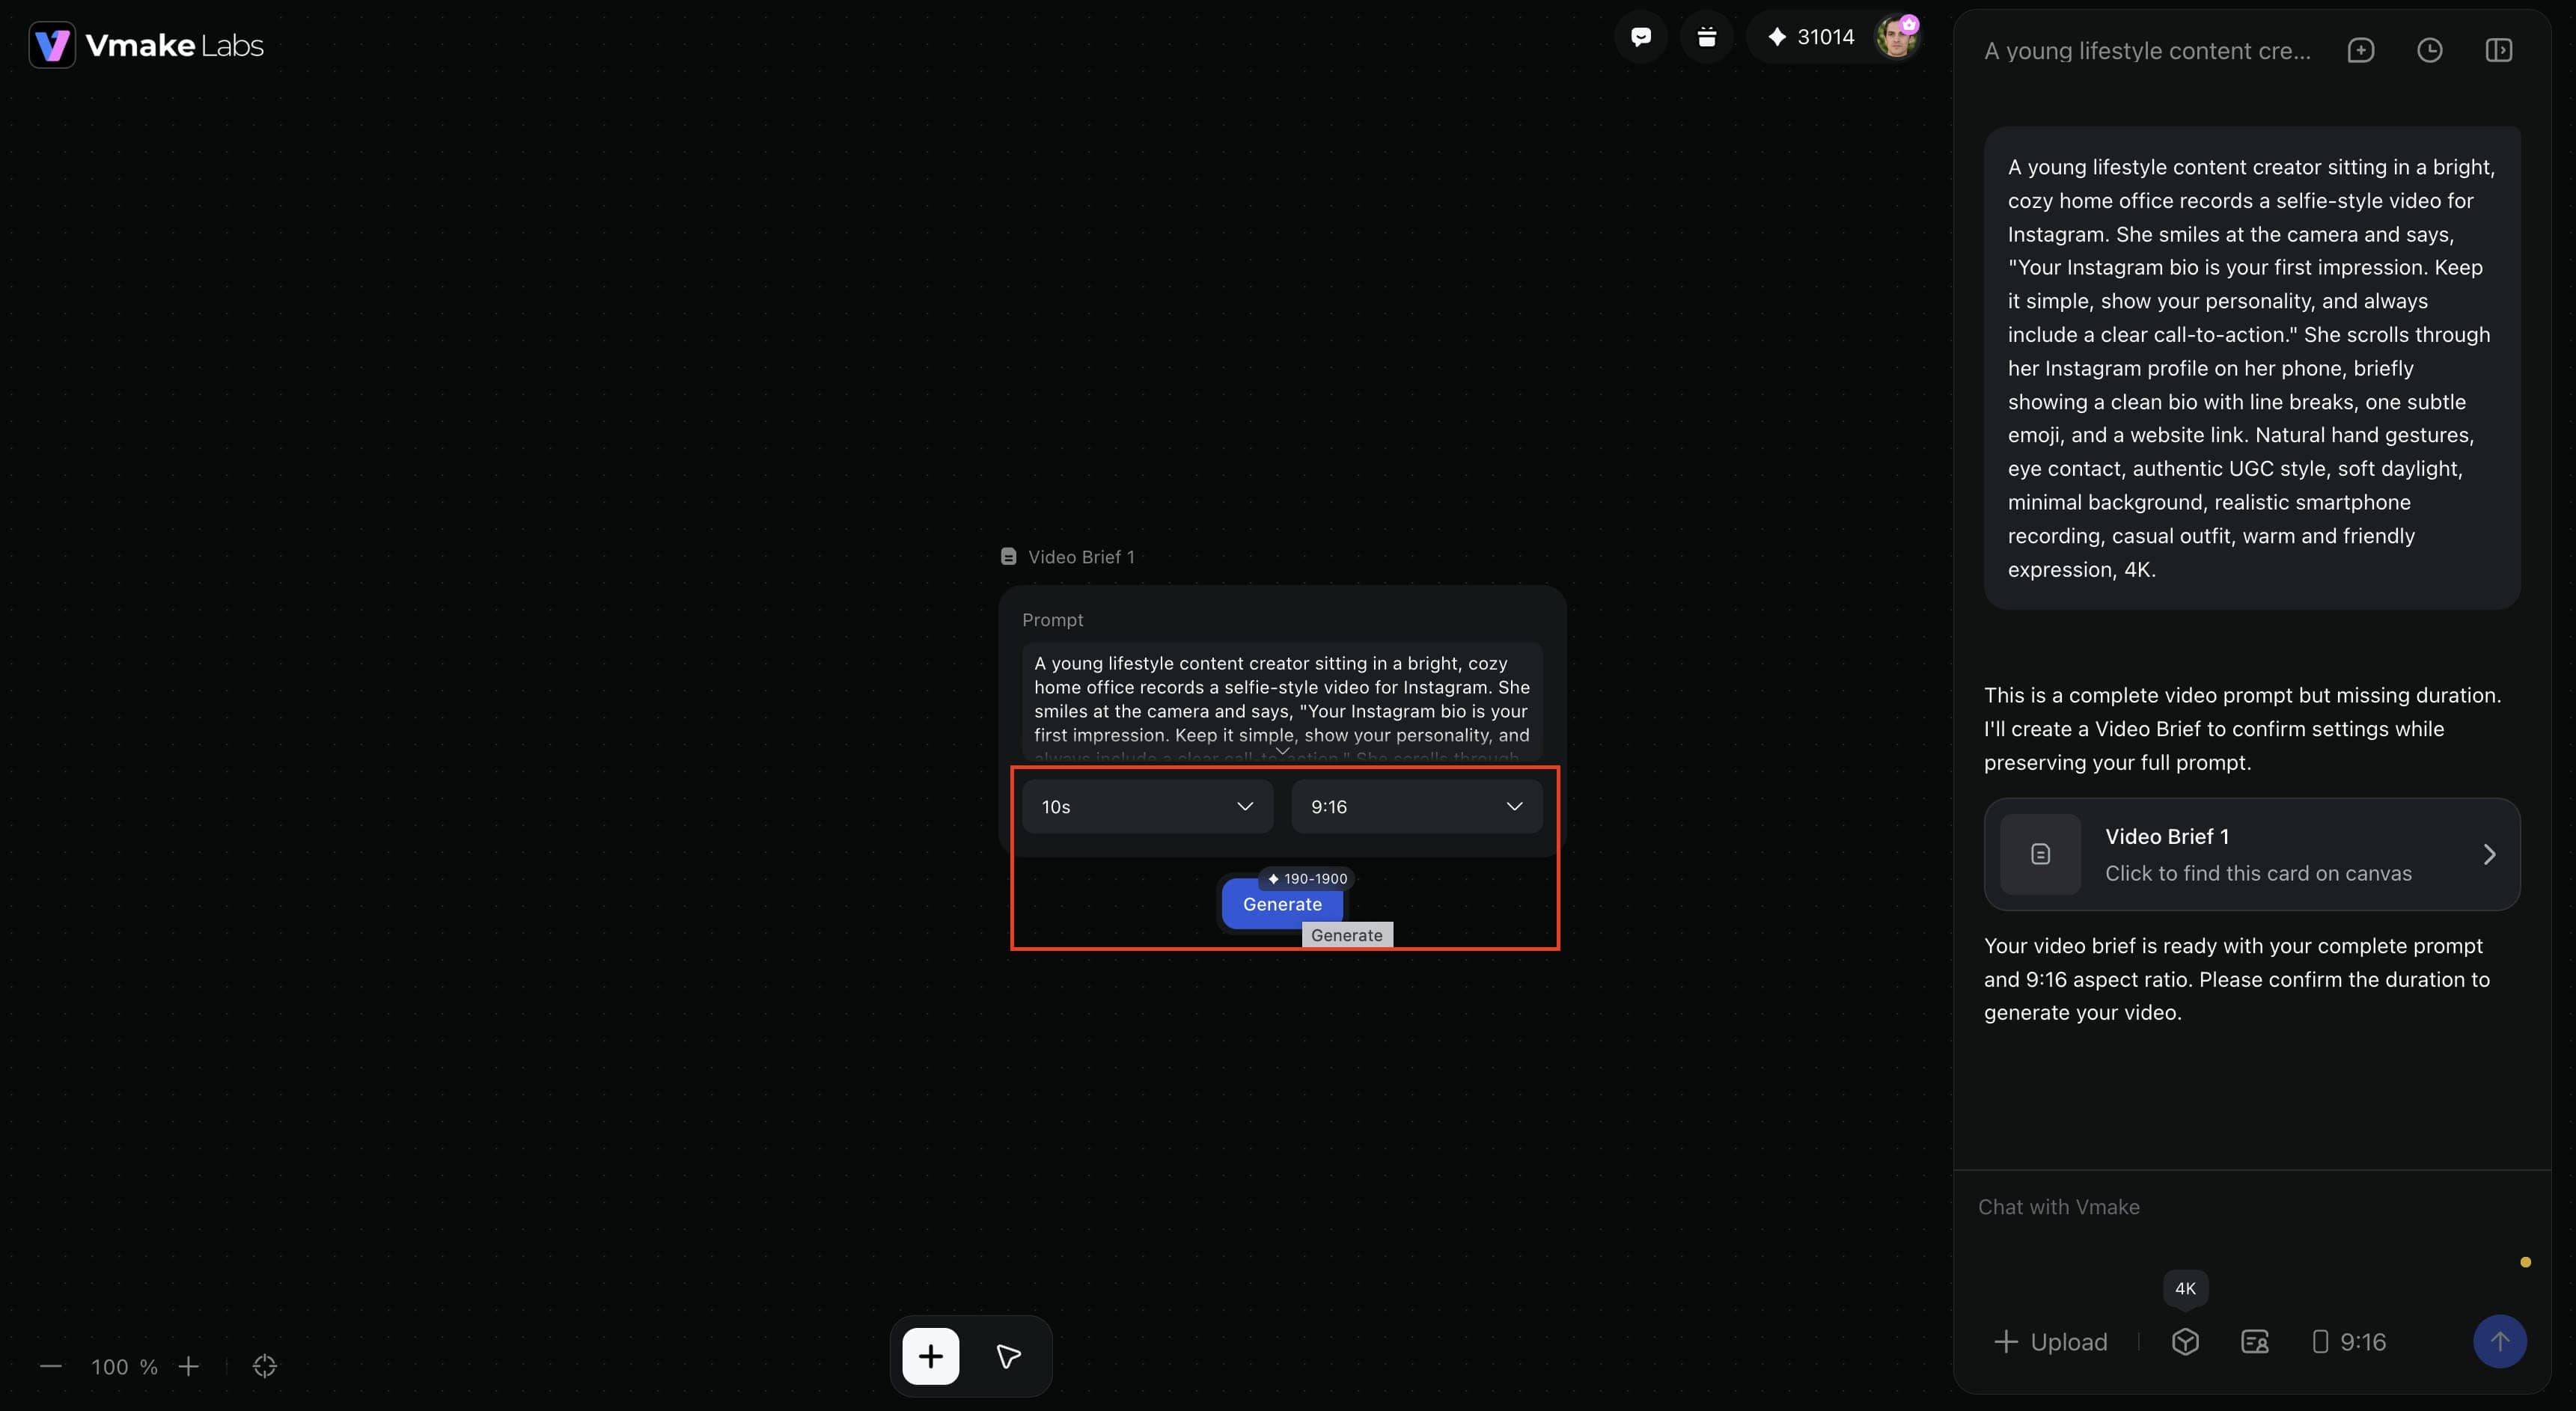Open Video Brief 1 card in chat

[x=2252, y=854]
